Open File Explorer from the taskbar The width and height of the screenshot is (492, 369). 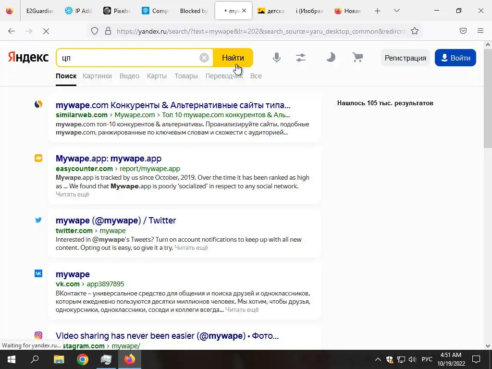pos(59,359)
